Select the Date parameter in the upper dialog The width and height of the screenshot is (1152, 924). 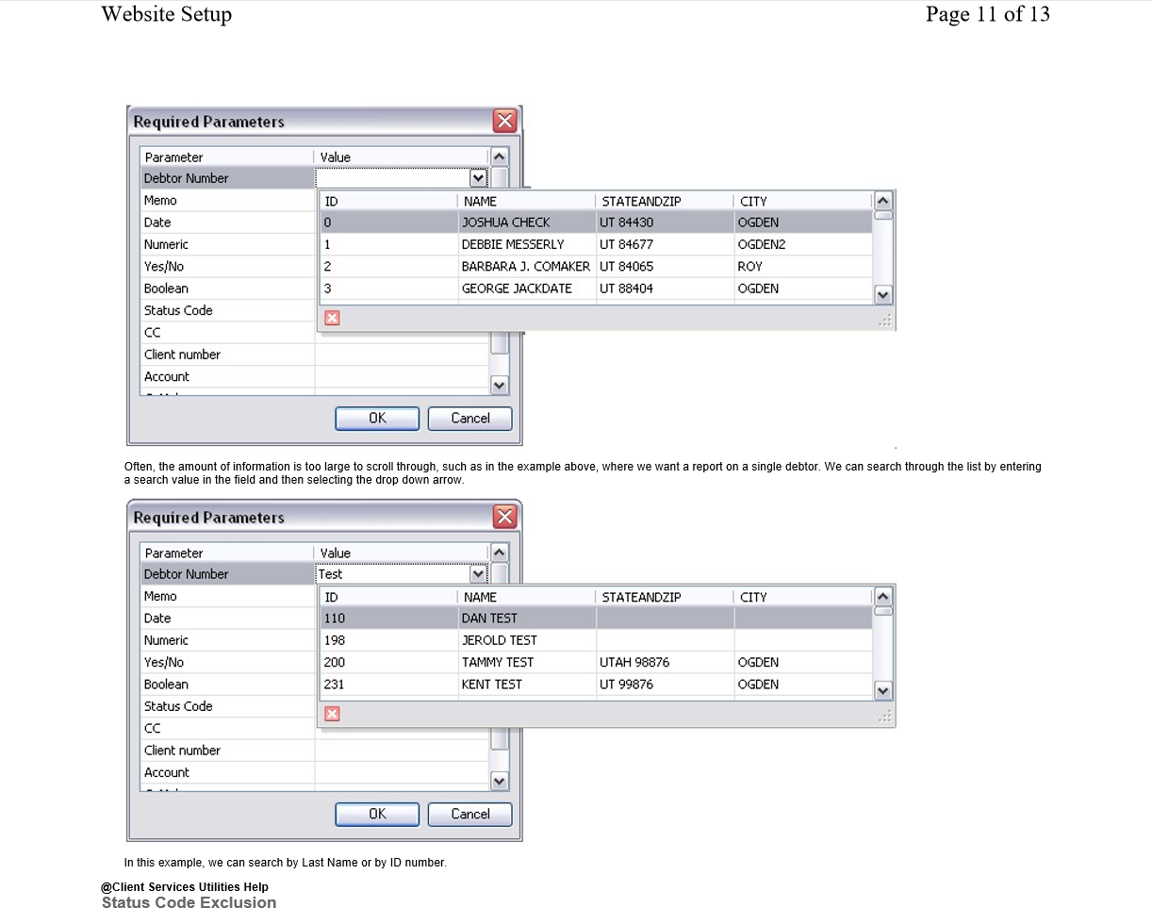tap(227, 223)
